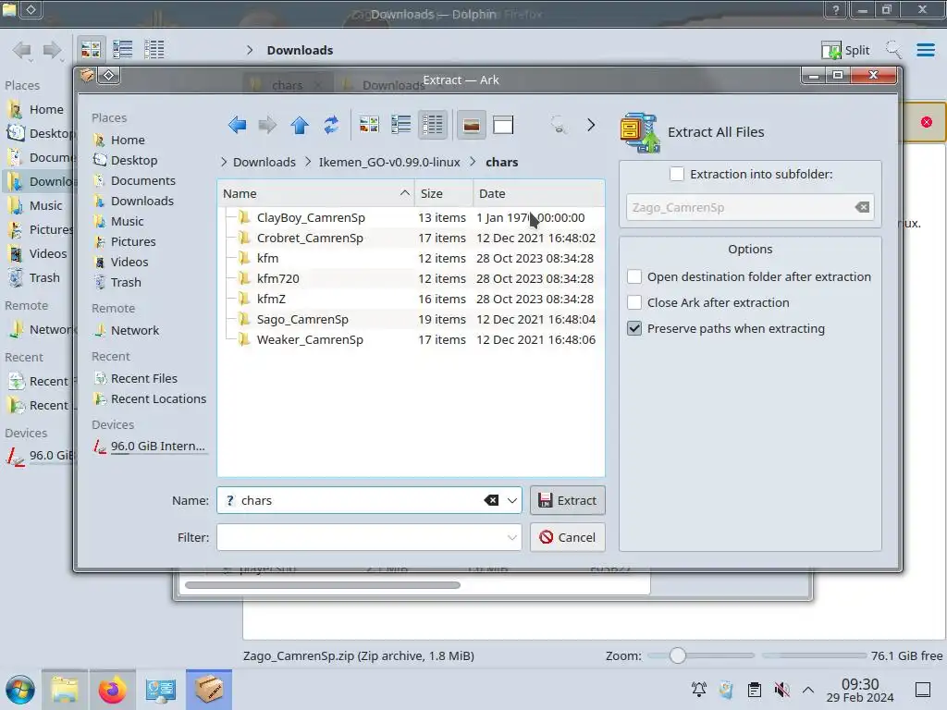947x710 pixels.
Task: Enable Extraction into subfolder checkbox
Action: click(x=677, y=174)
